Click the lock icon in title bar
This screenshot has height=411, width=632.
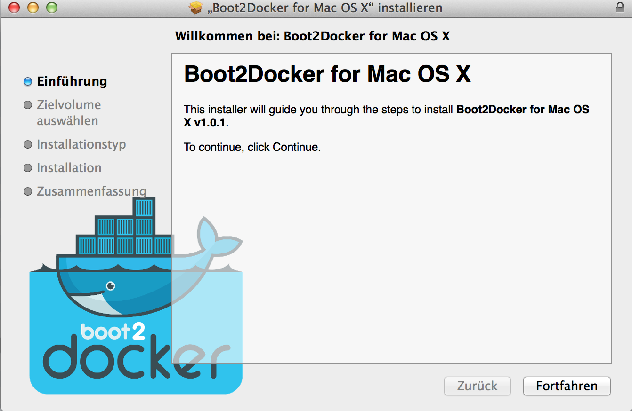point(620,8)
